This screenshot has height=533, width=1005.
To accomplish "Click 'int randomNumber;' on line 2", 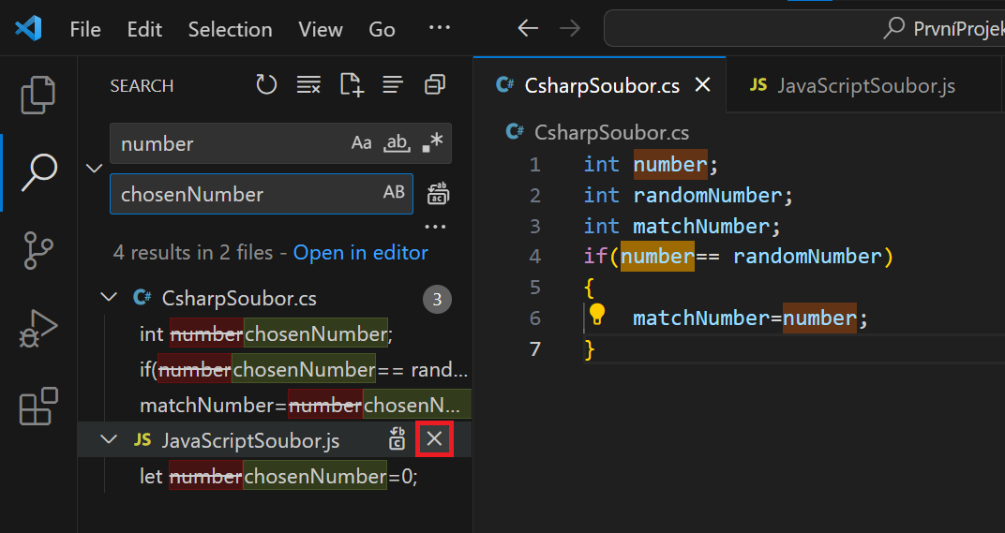I will pos(688,195).
